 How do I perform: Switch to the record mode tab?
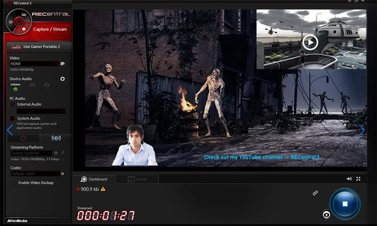click(23, 138)
